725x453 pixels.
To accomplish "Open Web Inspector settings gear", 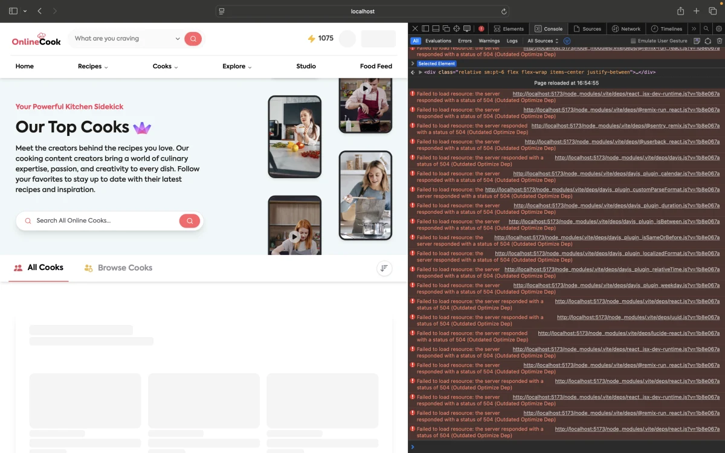I will tap(718, 28).
